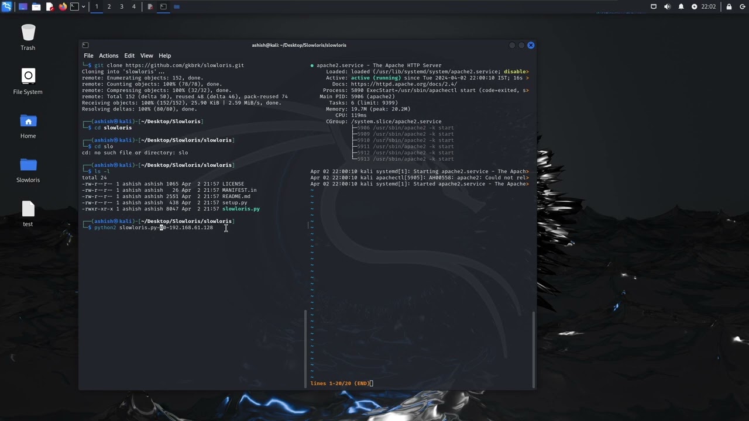Click 'active (running)' status text
The image size is (749, 421).
[376, 78]
